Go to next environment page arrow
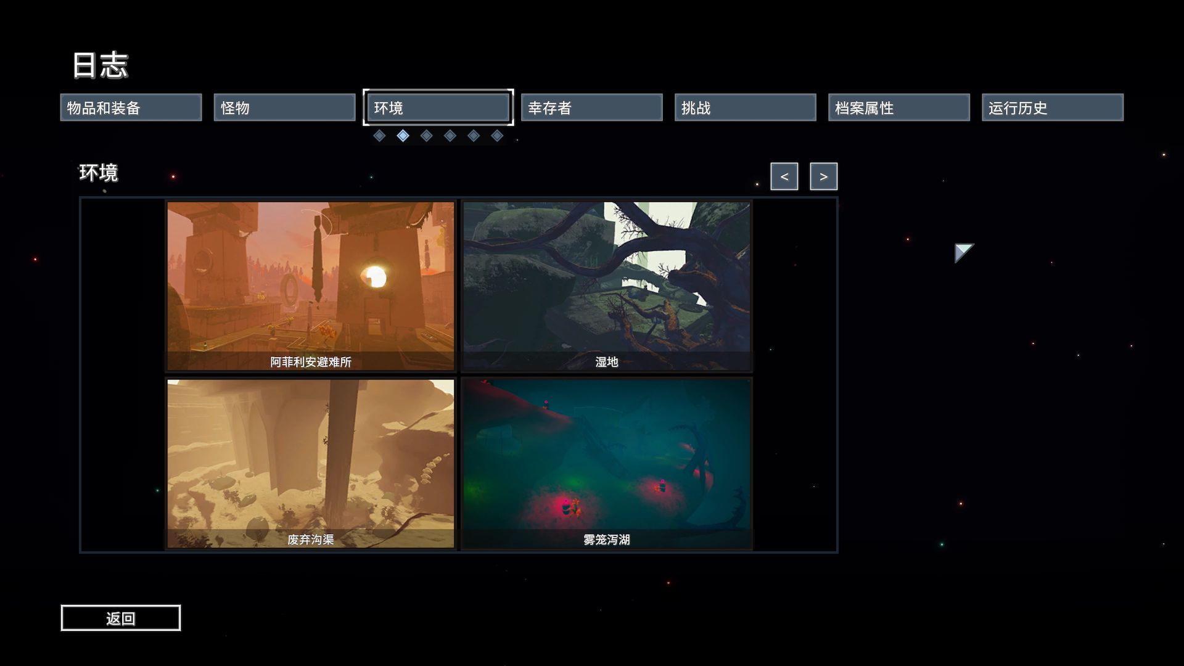 click(x=823, y=176)
